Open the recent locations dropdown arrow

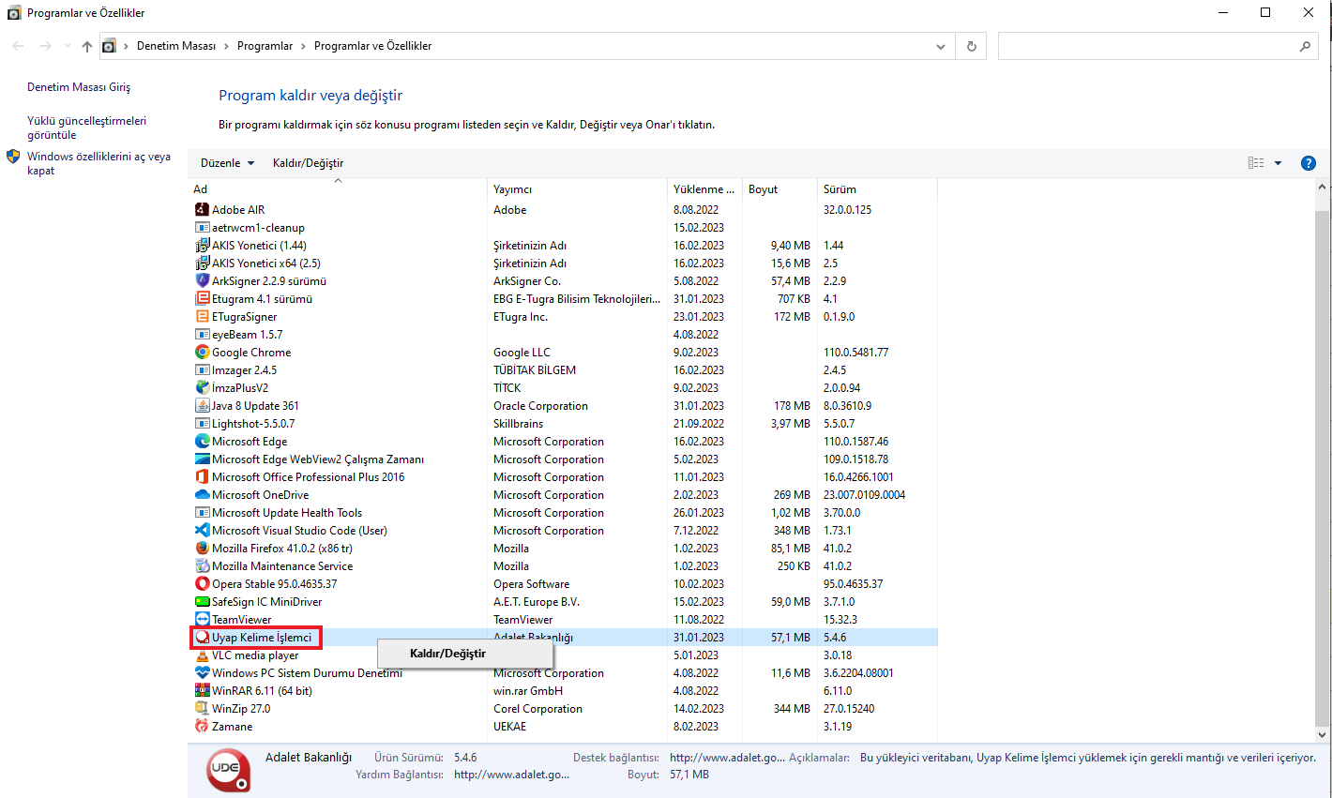[x=68, y=46]
